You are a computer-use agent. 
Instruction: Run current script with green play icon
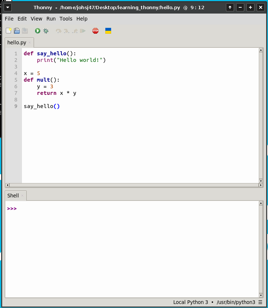tap(38, 31)
